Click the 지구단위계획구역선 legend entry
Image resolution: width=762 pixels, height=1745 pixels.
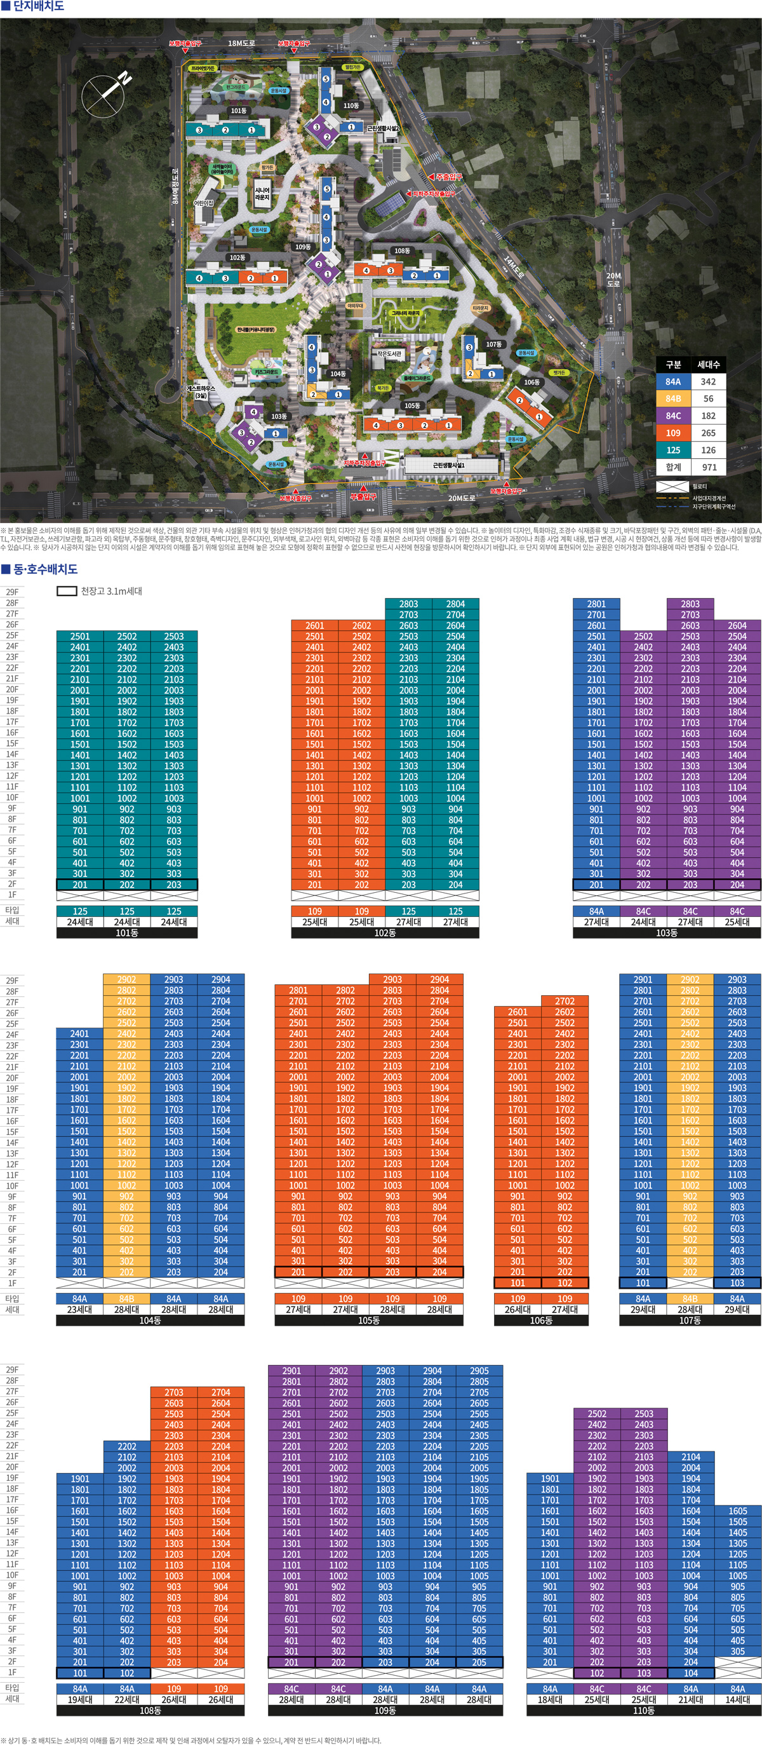(x=696, y=506)
